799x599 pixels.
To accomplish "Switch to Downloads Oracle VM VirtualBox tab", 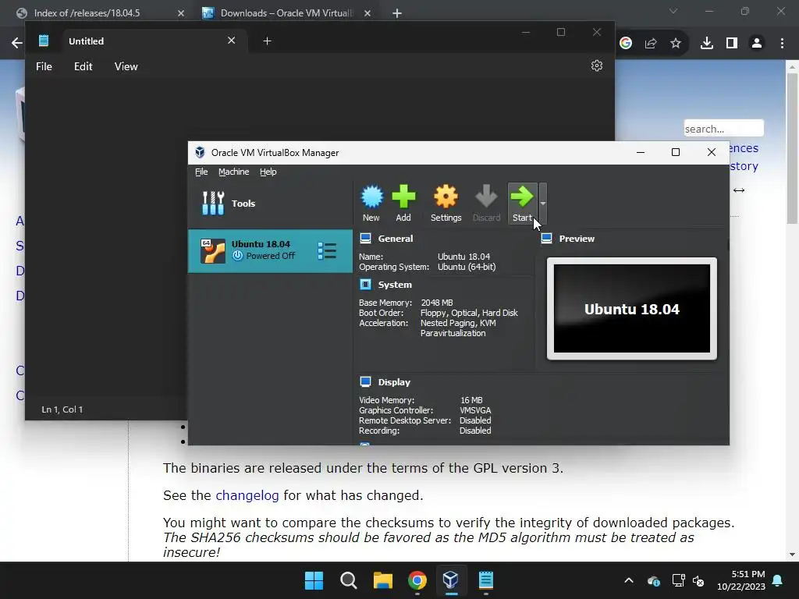I will [286, 12].
